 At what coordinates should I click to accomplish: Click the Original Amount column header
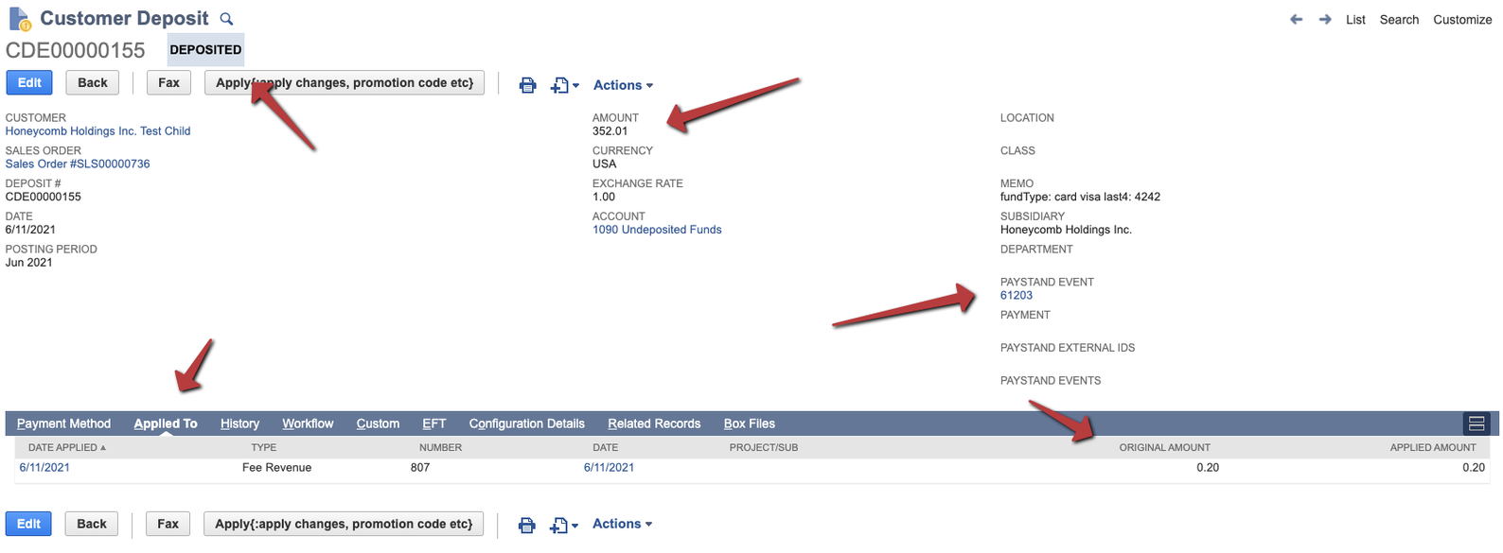point(1164,447)
